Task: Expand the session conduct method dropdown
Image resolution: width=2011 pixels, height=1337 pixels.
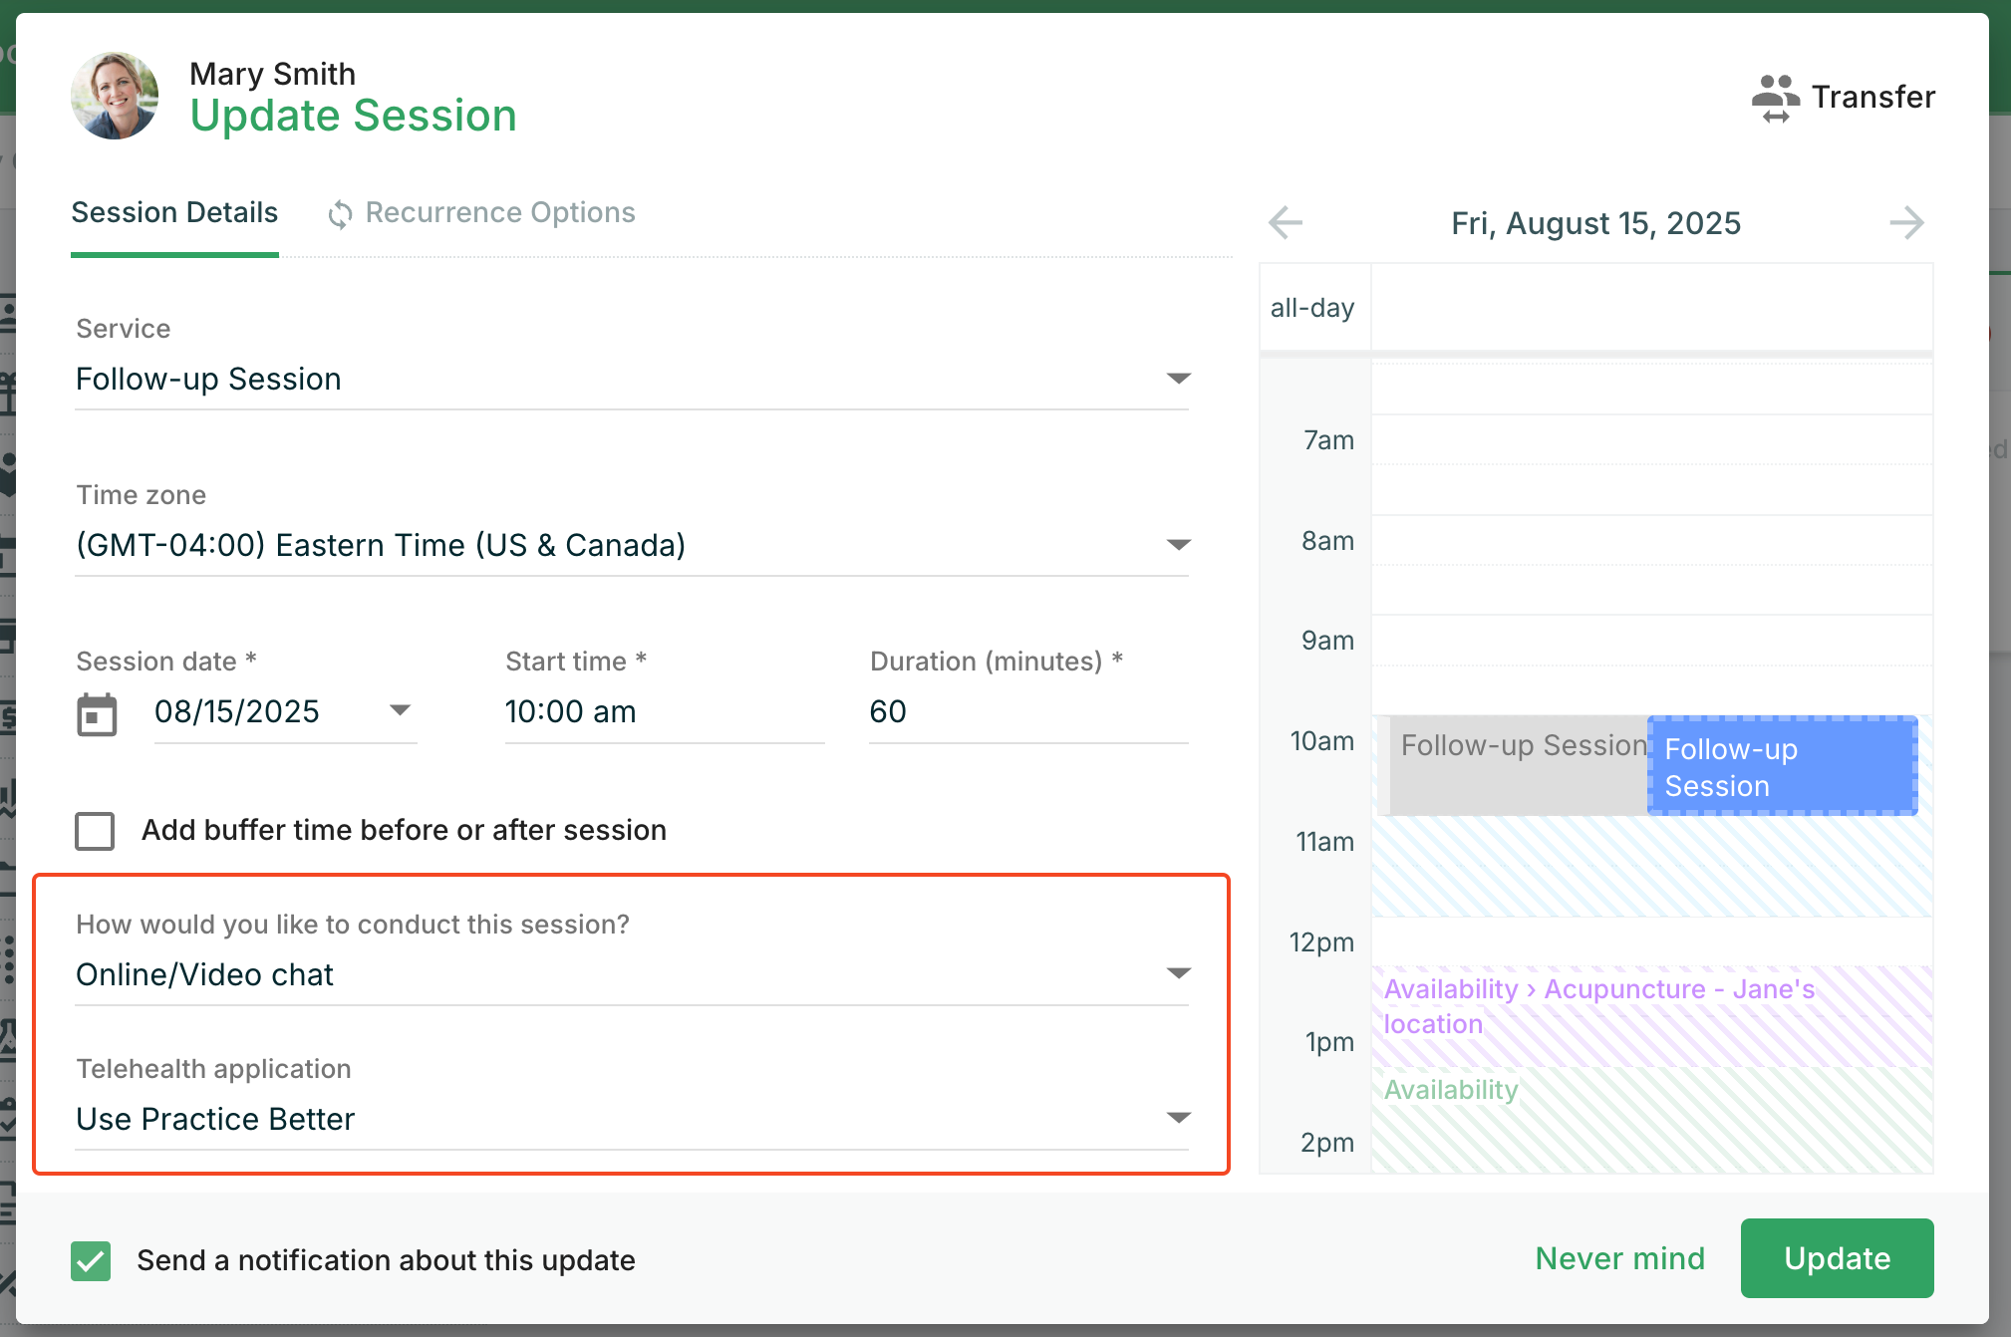Action: tap(1179, 973)
